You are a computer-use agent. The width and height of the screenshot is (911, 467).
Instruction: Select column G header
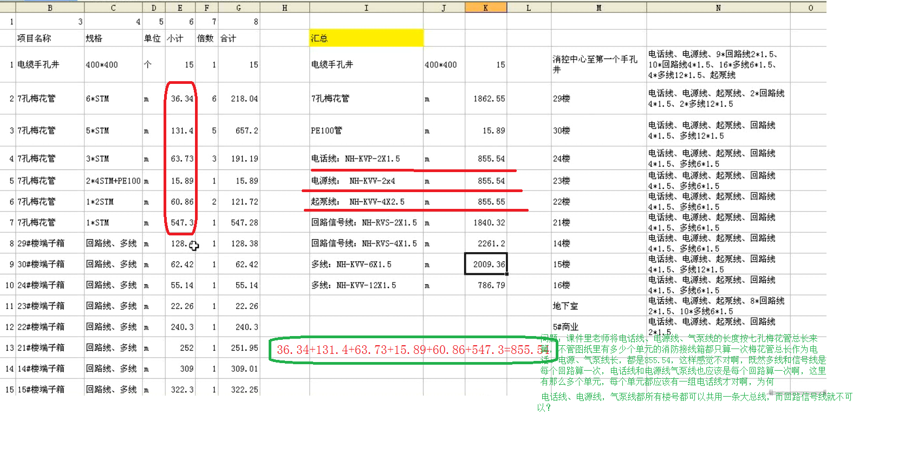(239, 8)
